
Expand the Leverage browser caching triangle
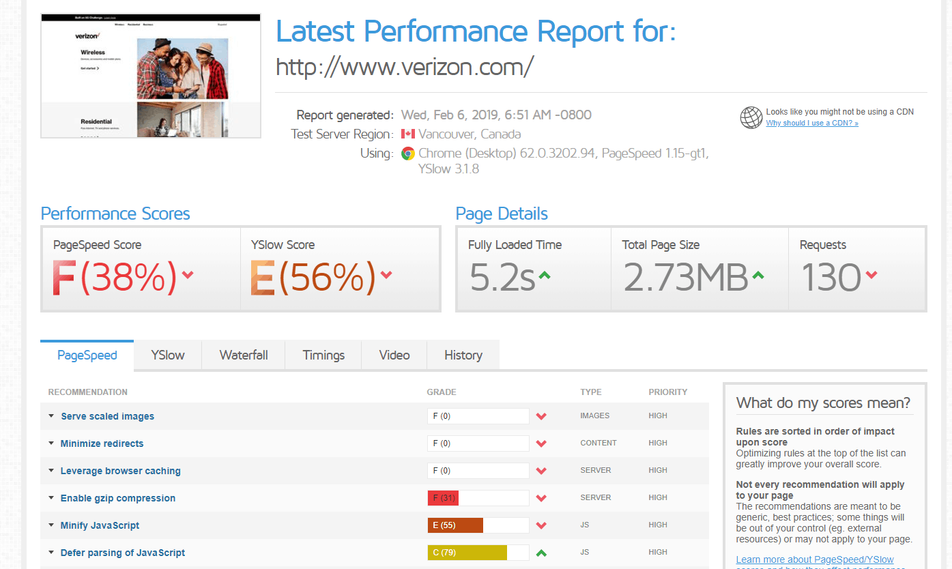point(51,470)
